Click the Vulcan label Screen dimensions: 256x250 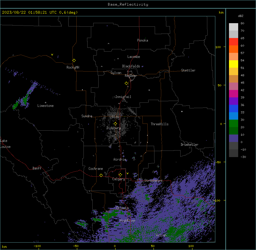[x=161, y=235]
